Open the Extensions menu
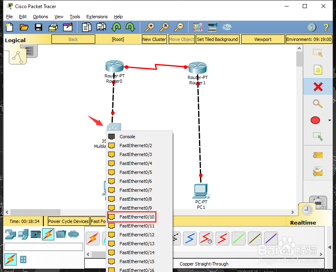Viewport: 336px width, 272px height. coord(97,17)
